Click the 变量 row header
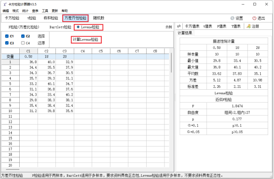This screenshot has height=179, width=274. coord(11,56)
